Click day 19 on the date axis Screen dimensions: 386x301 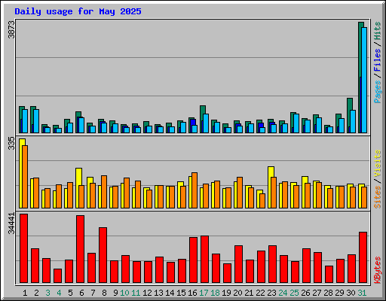[226, 293]
